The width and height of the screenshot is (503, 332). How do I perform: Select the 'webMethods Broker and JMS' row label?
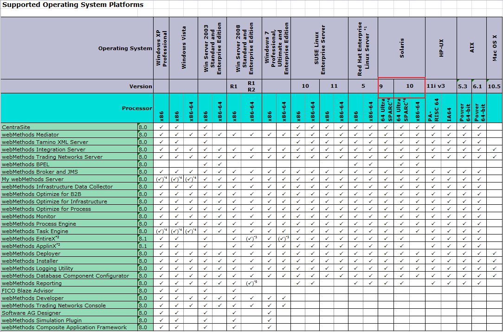tap(69, 172)
